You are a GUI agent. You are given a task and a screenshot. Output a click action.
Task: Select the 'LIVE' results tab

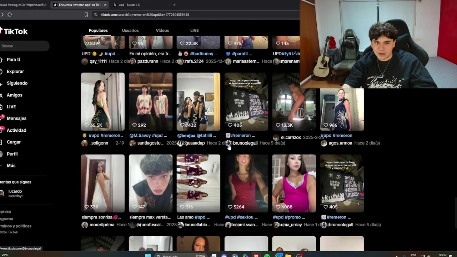[x=195, y=30]
